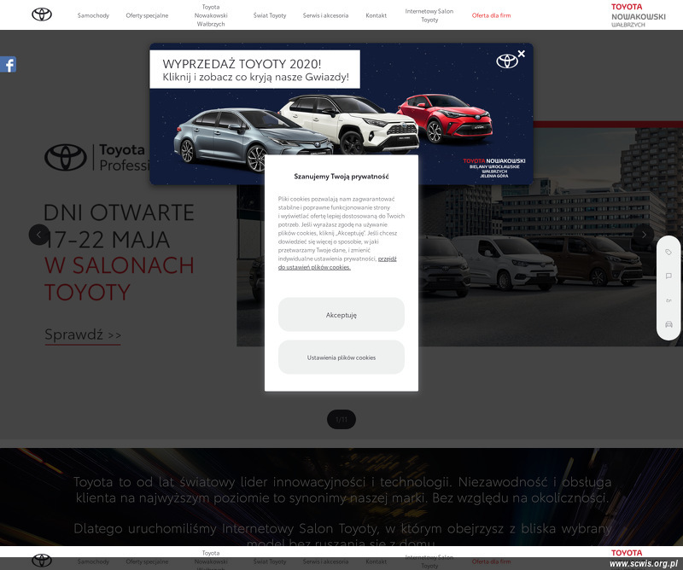Accept cookies with the Akceptuję button
Screen dimensions: 683x570
coord(341,315)
